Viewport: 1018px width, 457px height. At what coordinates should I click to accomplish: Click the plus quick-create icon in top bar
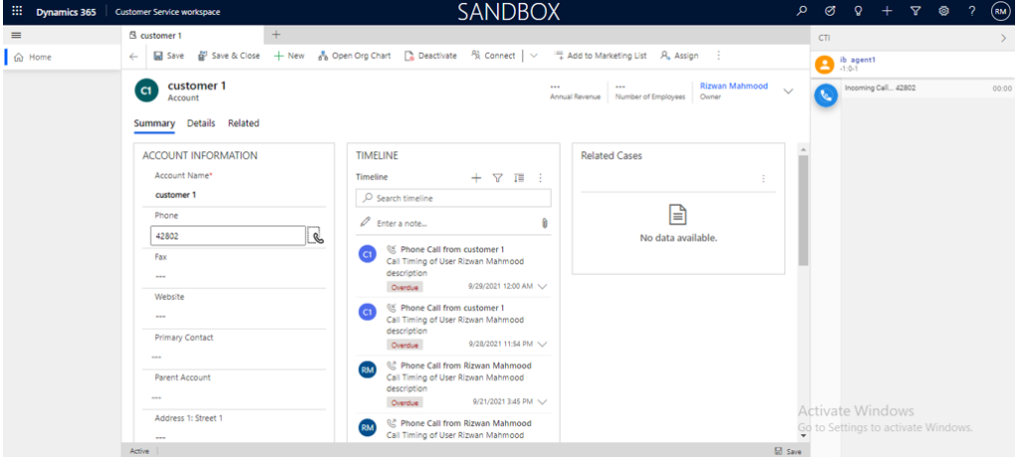tap(887, 11)
